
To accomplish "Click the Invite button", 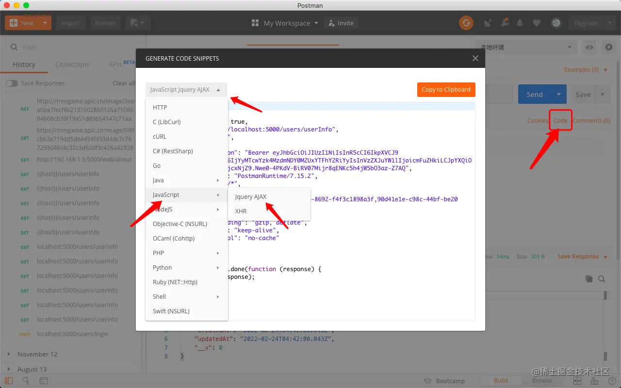I will pos(341,23).
